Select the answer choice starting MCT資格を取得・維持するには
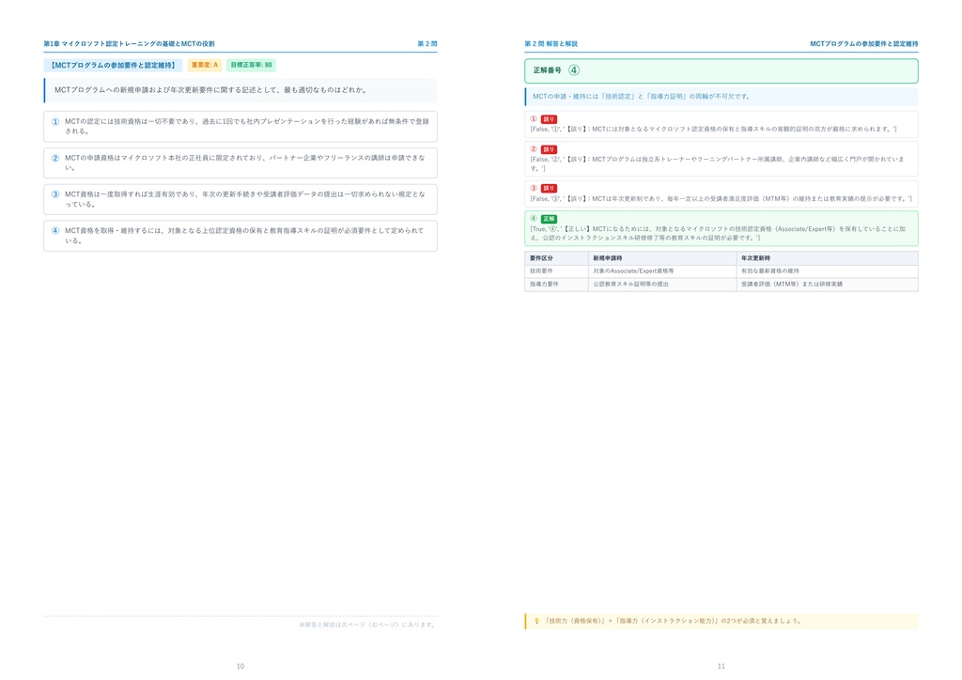Image resolution: width=962 pixels, height=680 pixels. pos(240,236)
